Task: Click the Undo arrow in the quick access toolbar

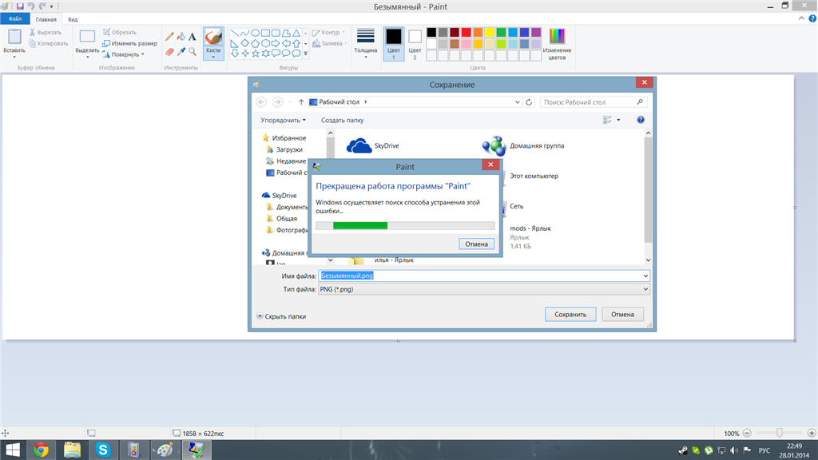Action: click(31, 6)
